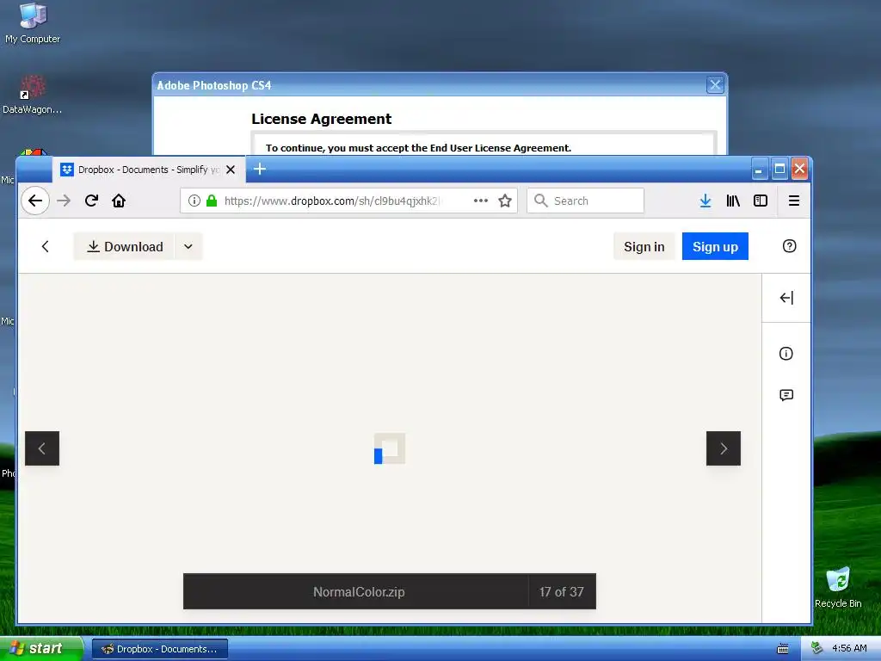The width and height of the screenshot is (881, 661).
Task: Expand the Download options dropdown arrow
Action: (188, 247)
